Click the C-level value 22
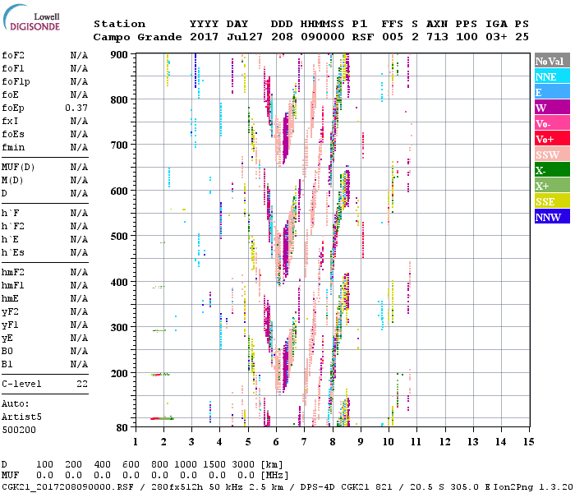 point(82,384)
